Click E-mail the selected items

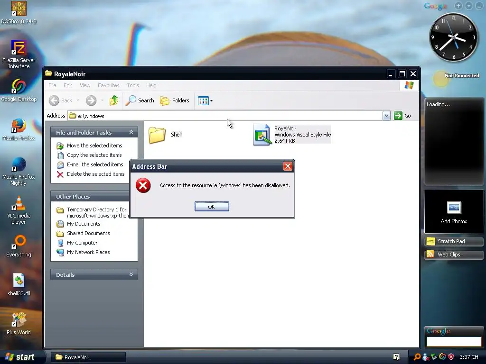95,164
